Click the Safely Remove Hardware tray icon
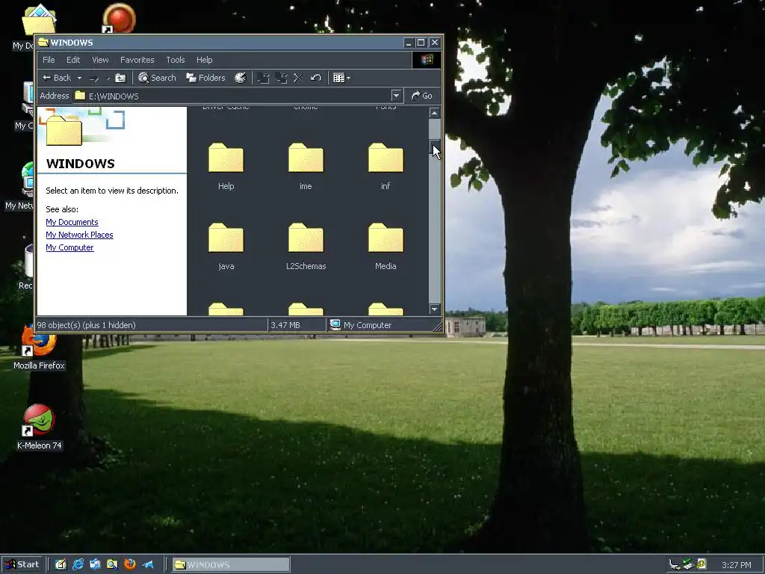765x574 pixels. coord(688,564)
